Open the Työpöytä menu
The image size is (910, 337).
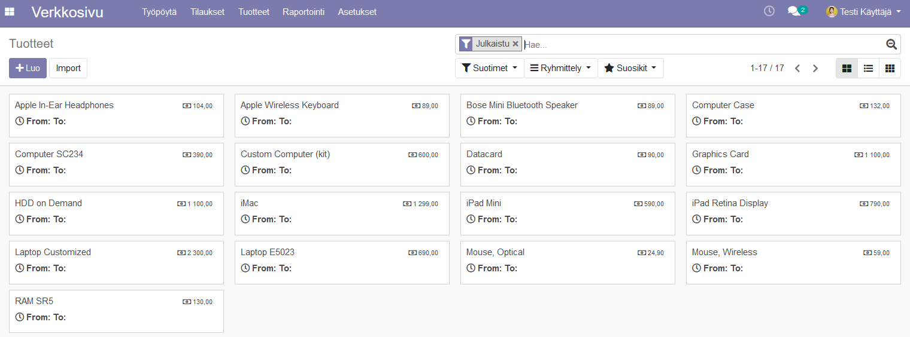[x=159, y=11]
